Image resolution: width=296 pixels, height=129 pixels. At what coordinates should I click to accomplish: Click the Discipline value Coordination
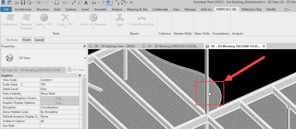point(60,107)
